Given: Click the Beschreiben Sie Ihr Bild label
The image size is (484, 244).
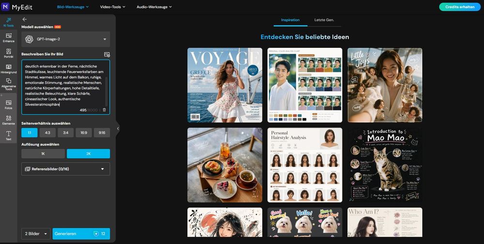Looking at the screenshot, I should (42, 54).
